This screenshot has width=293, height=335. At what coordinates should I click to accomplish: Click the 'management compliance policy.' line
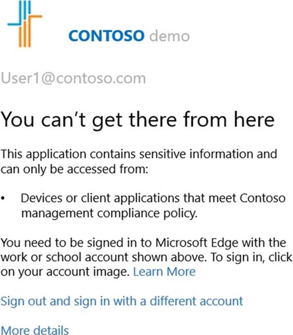(109, 213)
